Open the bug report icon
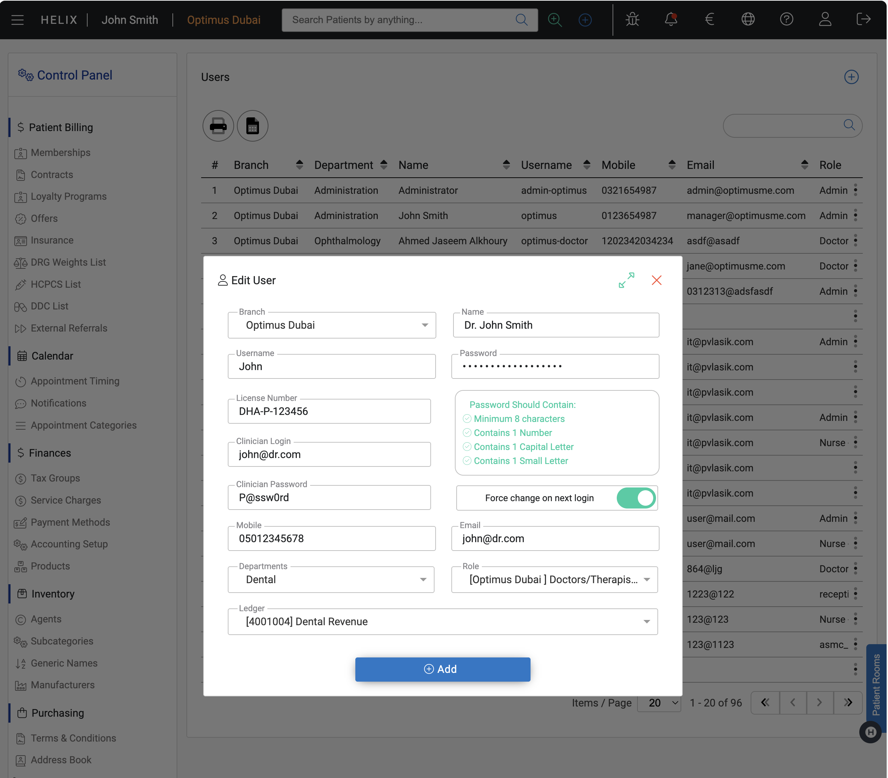 pyautogui.click(x=633, y=20)
